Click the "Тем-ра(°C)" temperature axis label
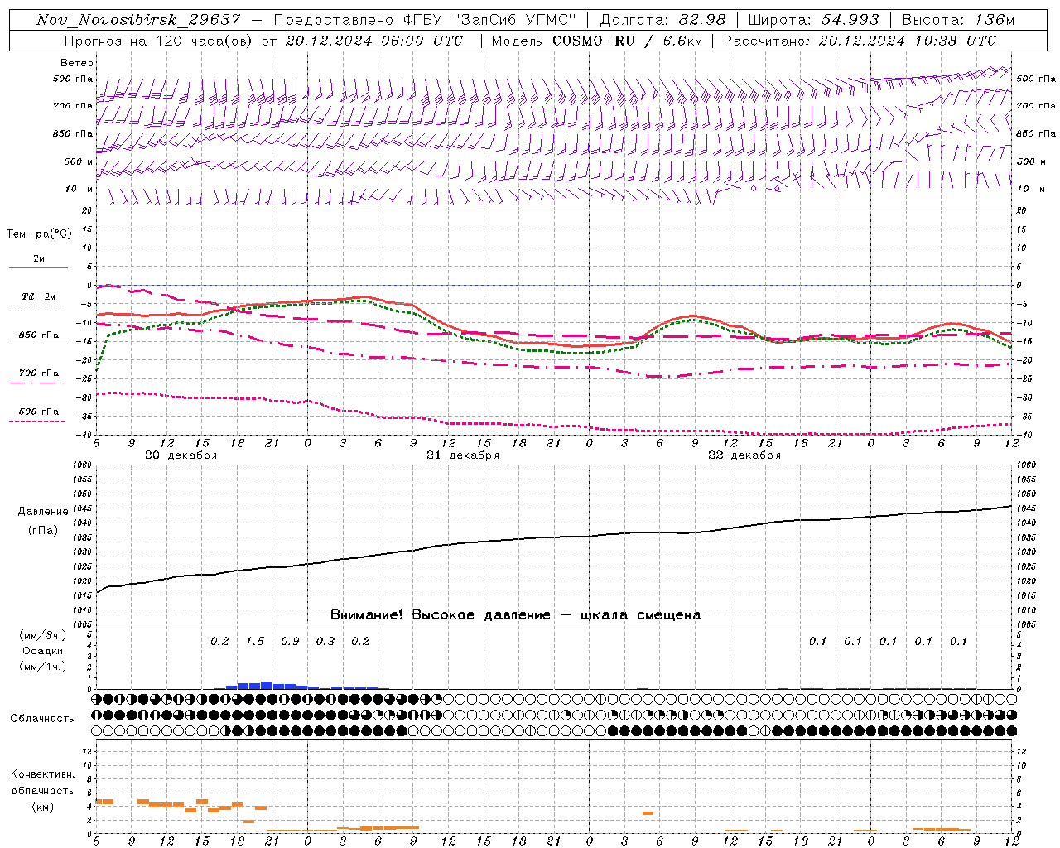Viewport: 1060px width, 848px height. (39, 234)
